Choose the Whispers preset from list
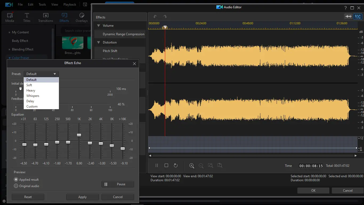 pyautogui.click(x=33, y=96)
